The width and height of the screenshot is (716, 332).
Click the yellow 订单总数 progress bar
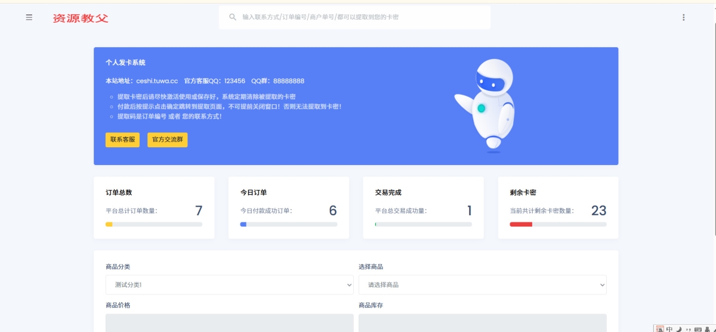point(109,224)
